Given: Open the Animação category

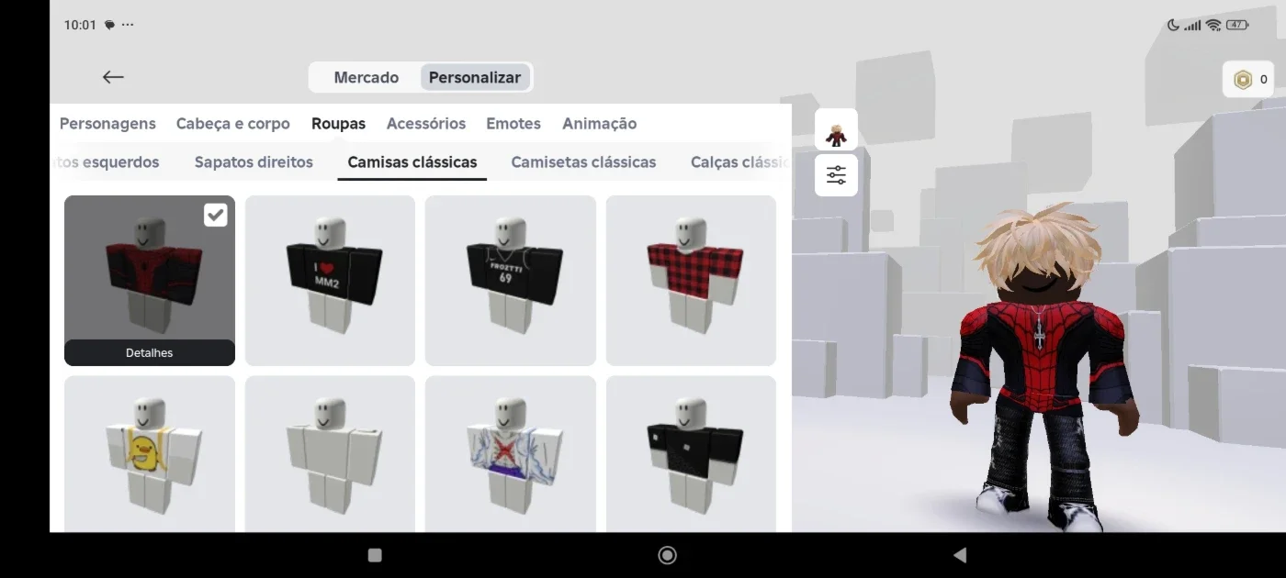Looking at the screenshot, I should [599, 124].
